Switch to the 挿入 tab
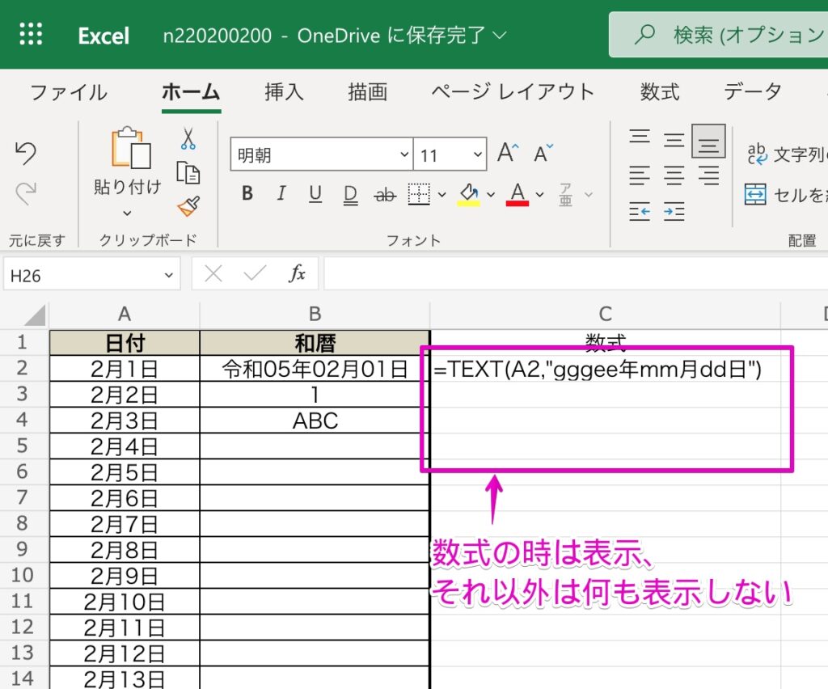 (x=284, y=92)
